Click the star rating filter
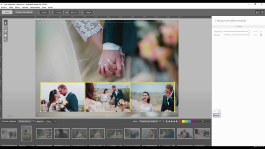The image size is (265, 149). (171, 121)
